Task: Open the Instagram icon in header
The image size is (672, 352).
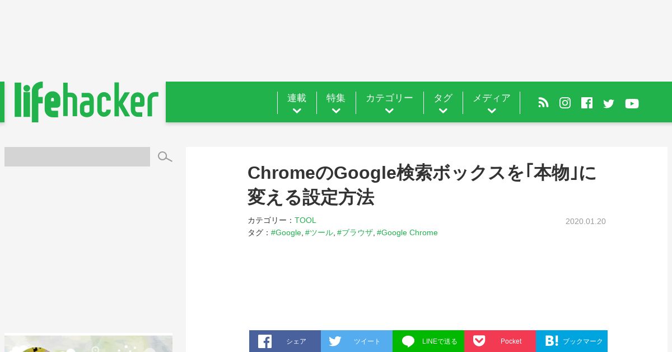Action: coord(565,103)
